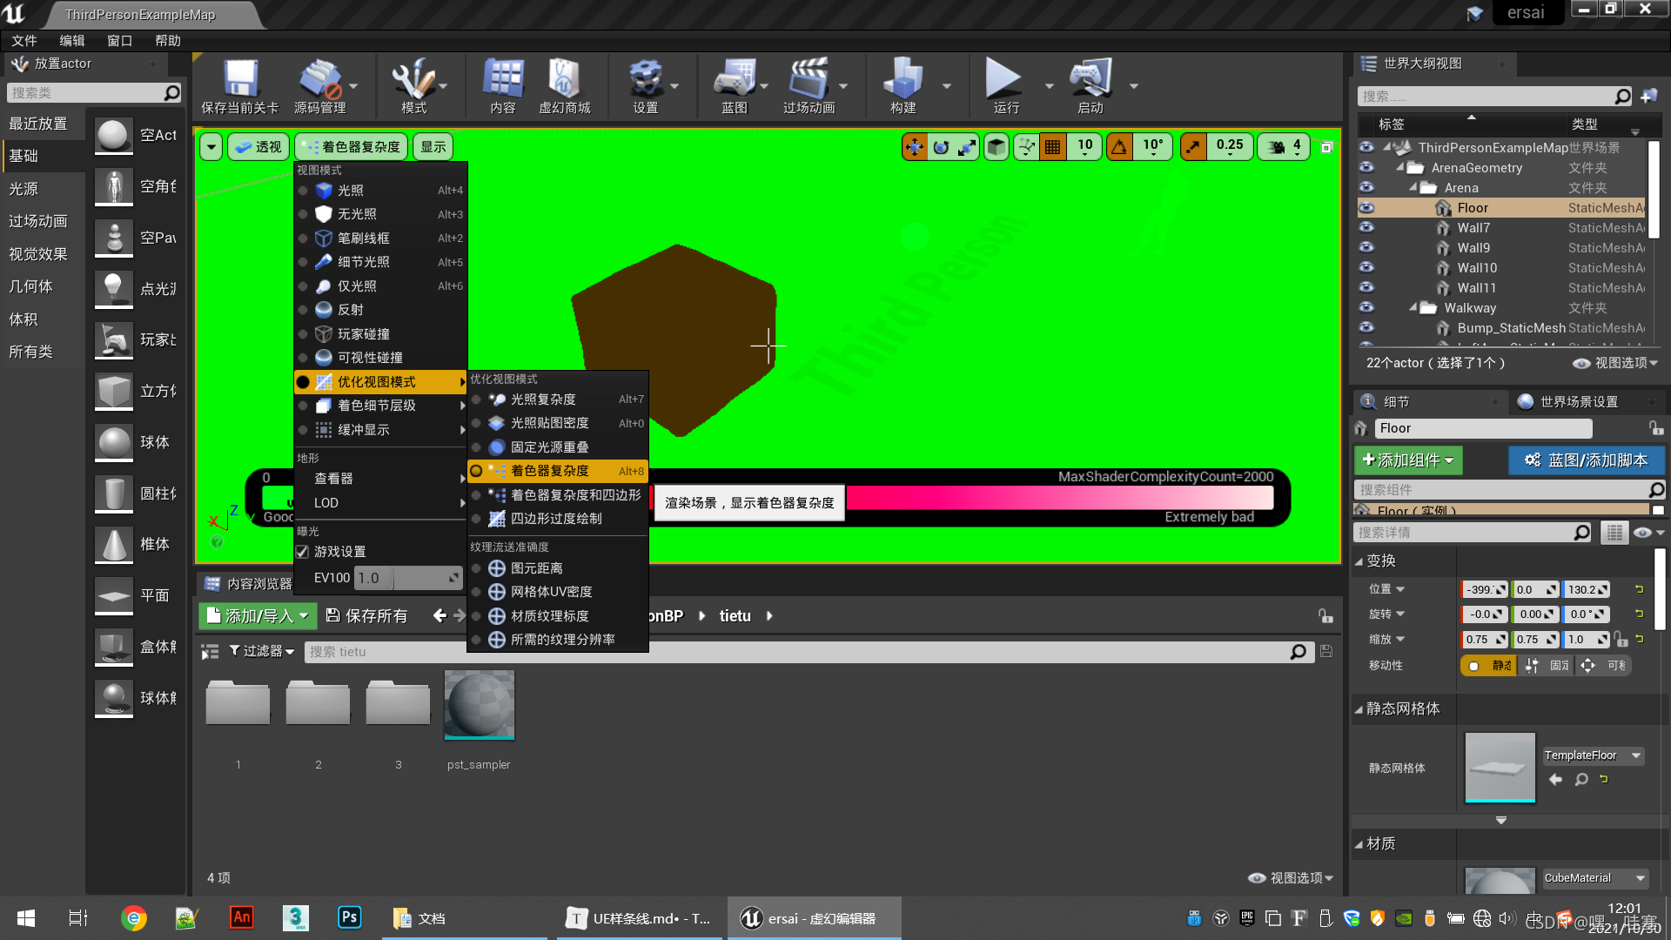Toggle rotation snapping triangle icon
Image resolution: width=1671 pixels, height=940 pixels.
point(1119,147)
